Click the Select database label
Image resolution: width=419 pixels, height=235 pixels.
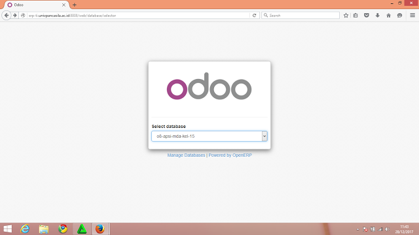(169, 126)
